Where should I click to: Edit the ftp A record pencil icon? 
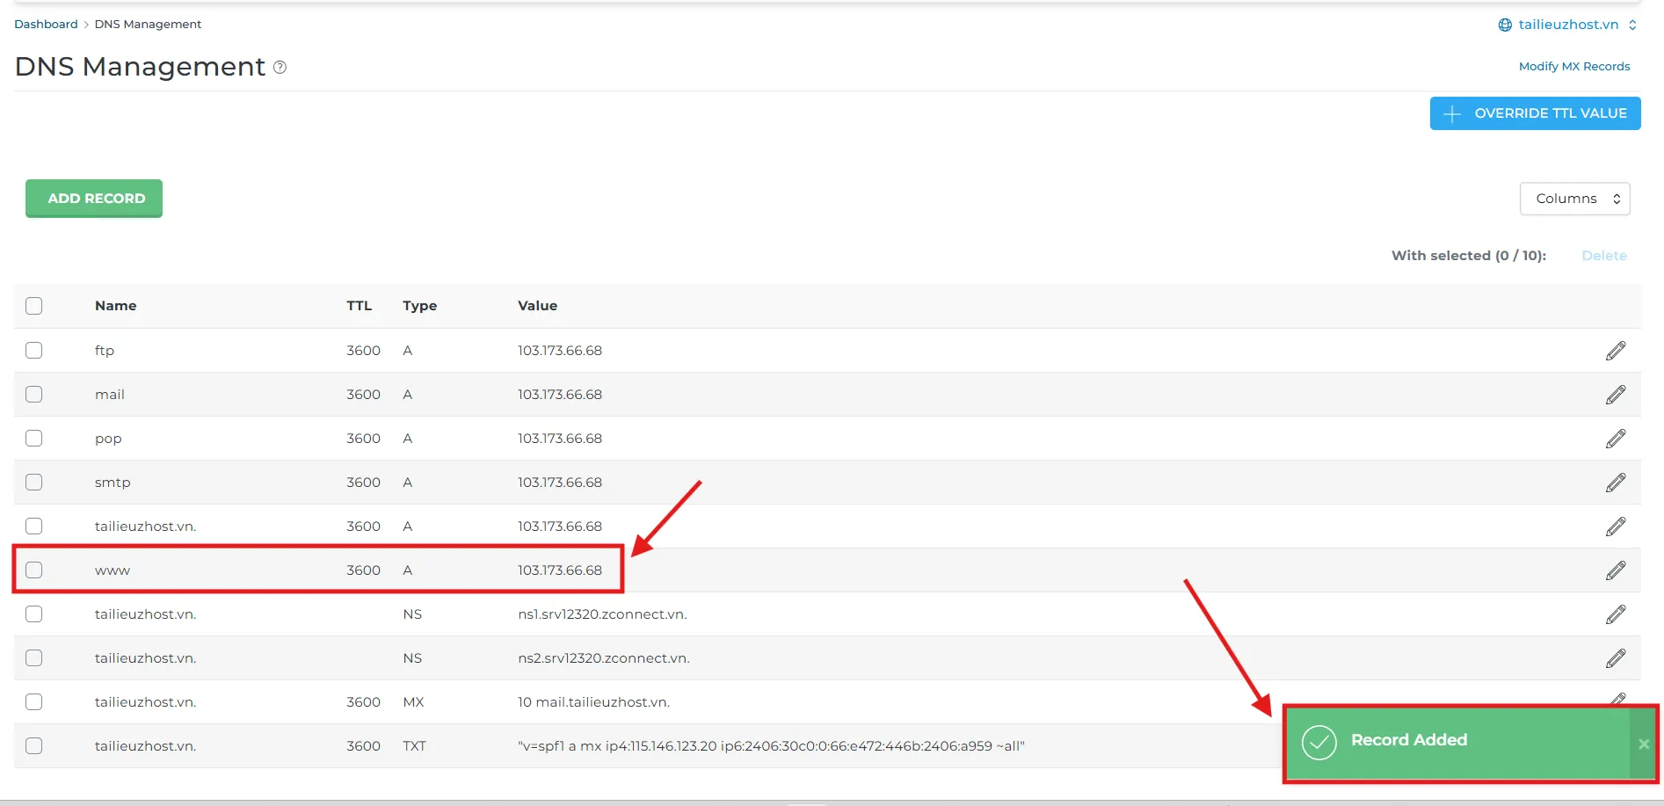(1615, 351)
